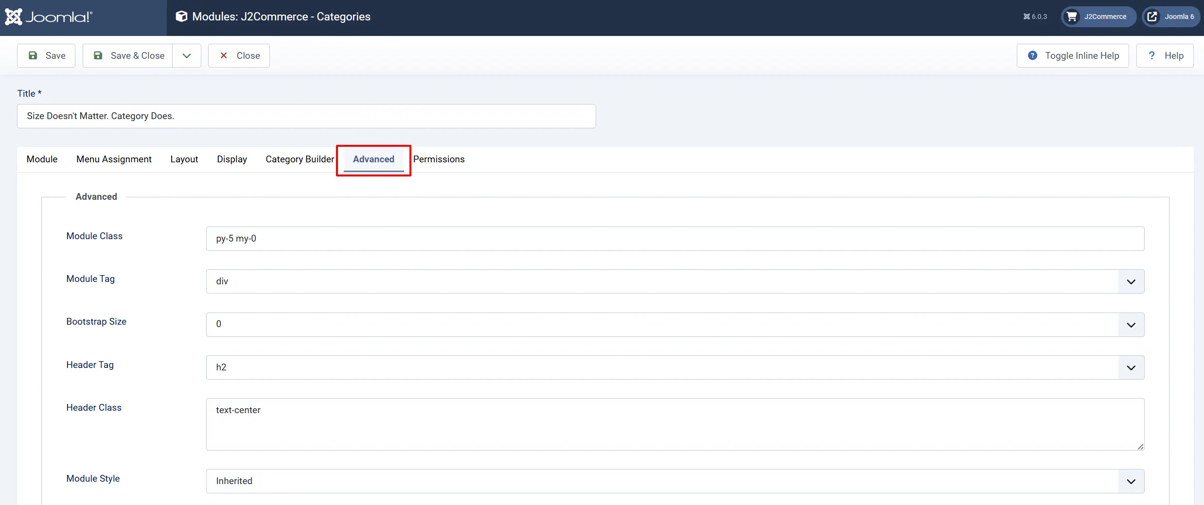Open the Joomla 6 site link
1204x505 pixels.
pos(1170,17)
